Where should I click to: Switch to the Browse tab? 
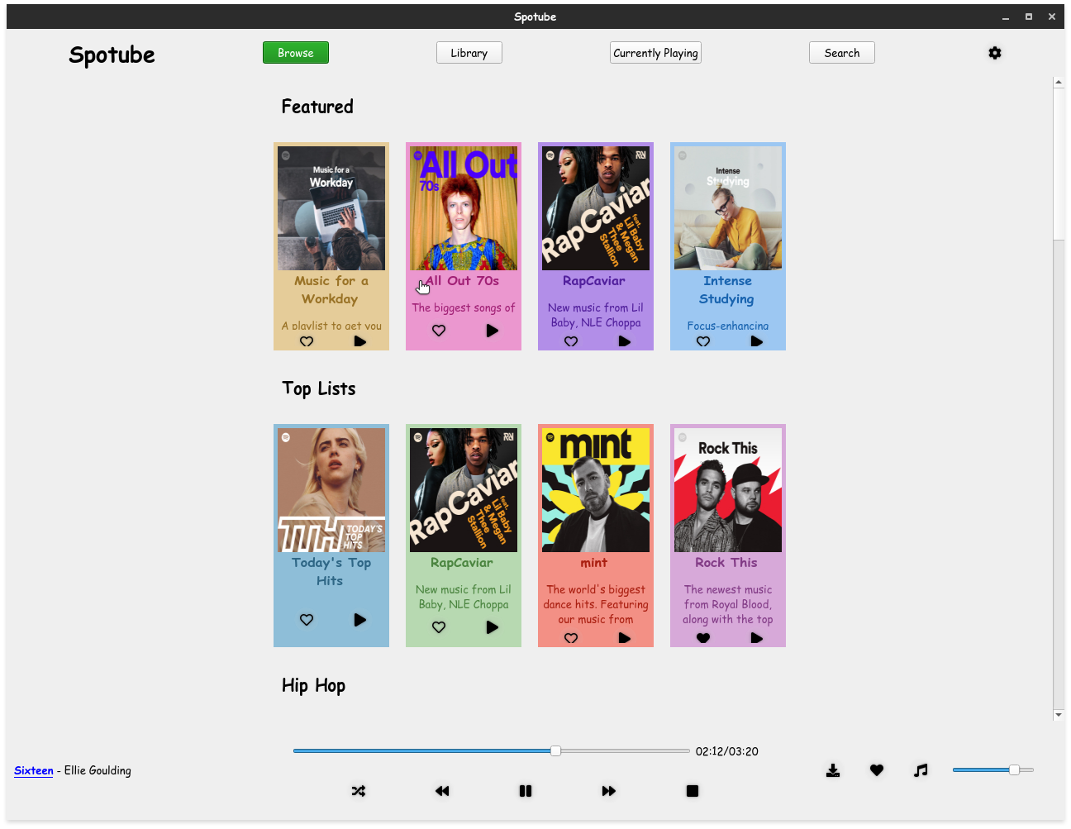click(x=296, y=53)
